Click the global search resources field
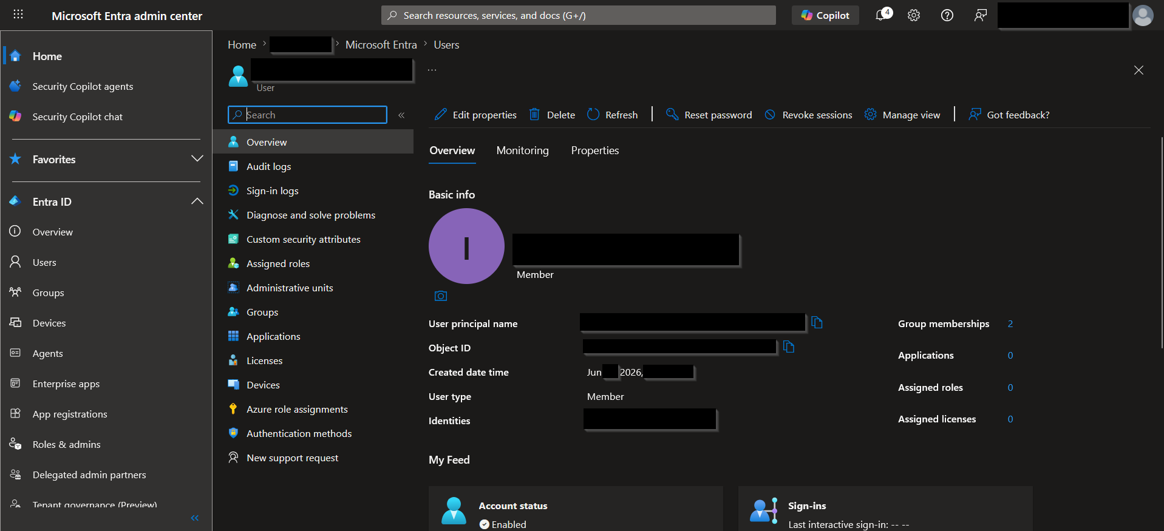 point(579,15)
